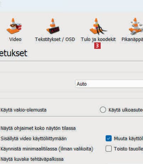Choose the Käytä vakio-olemusta option
143x164 pixels.
(23, 110)
